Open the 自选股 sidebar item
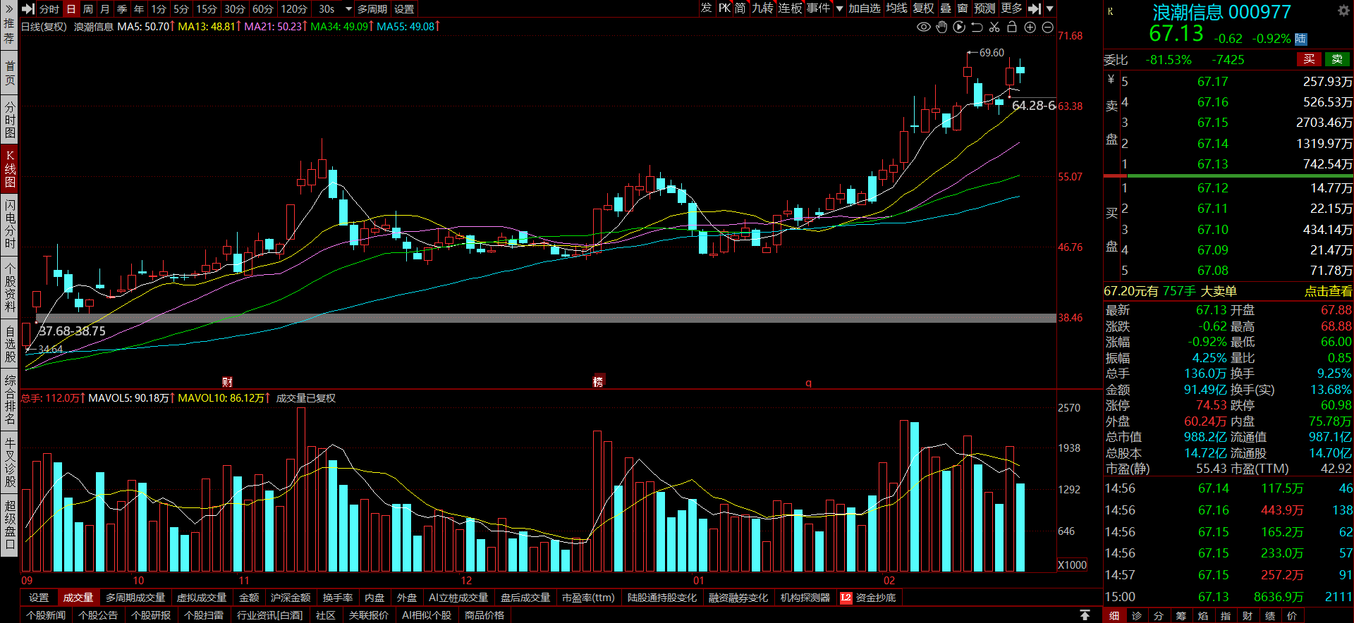Screen dimensions: 1354x623 (10, 344)
